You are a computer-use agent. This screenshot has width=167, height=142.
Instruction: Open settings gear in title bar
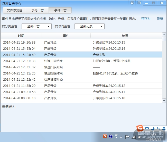click(132, 3)
